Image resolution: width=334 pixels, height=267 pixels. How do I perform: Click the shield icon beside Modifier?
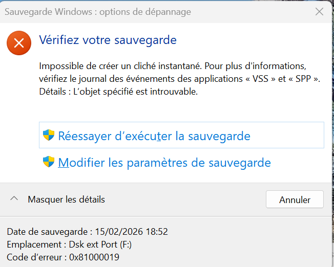tap(49, 163)
